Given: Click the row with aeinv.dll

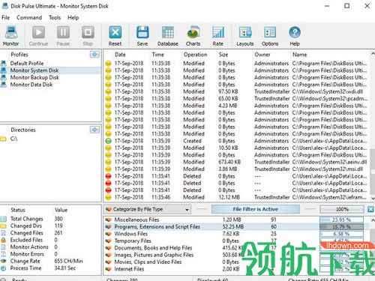Looking at the screenshot, I should point(236,162).
